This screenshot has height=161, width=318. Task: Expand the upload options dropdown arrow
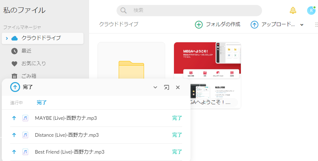[302, 25]
